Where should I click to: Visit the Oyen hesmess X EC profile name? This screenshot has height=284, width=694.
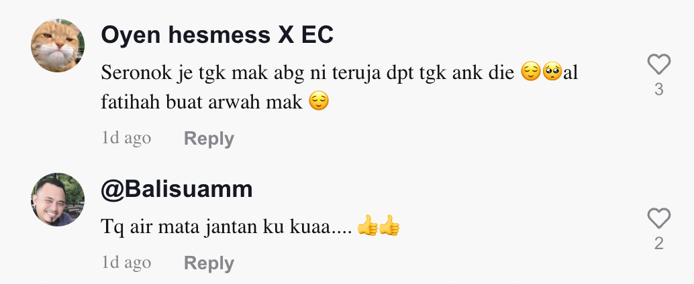[217, 35]
